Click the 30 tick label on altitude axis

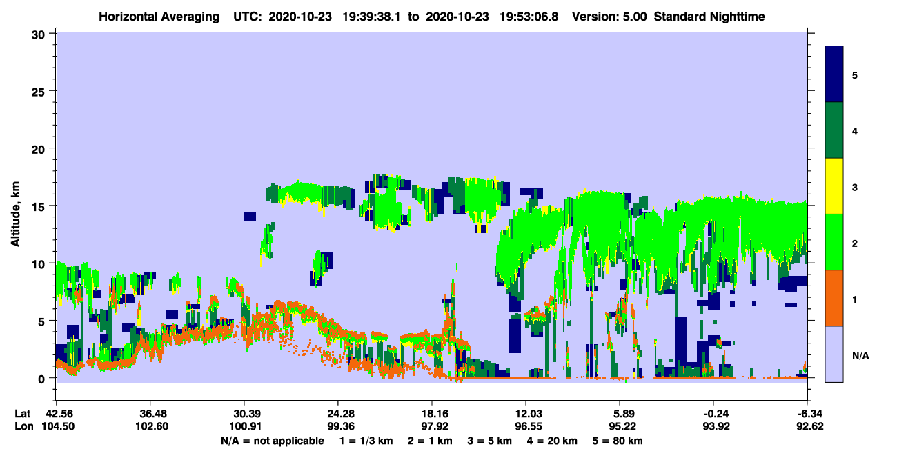pyautogui.click(x=41, y=34)
